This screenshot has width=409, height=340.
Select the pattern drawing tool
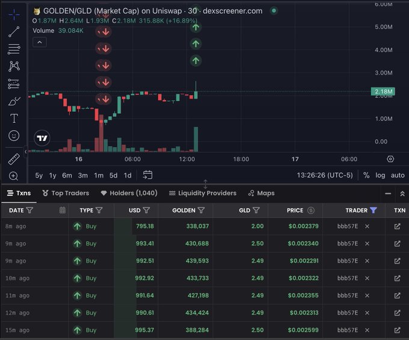[x=14, y=66]
